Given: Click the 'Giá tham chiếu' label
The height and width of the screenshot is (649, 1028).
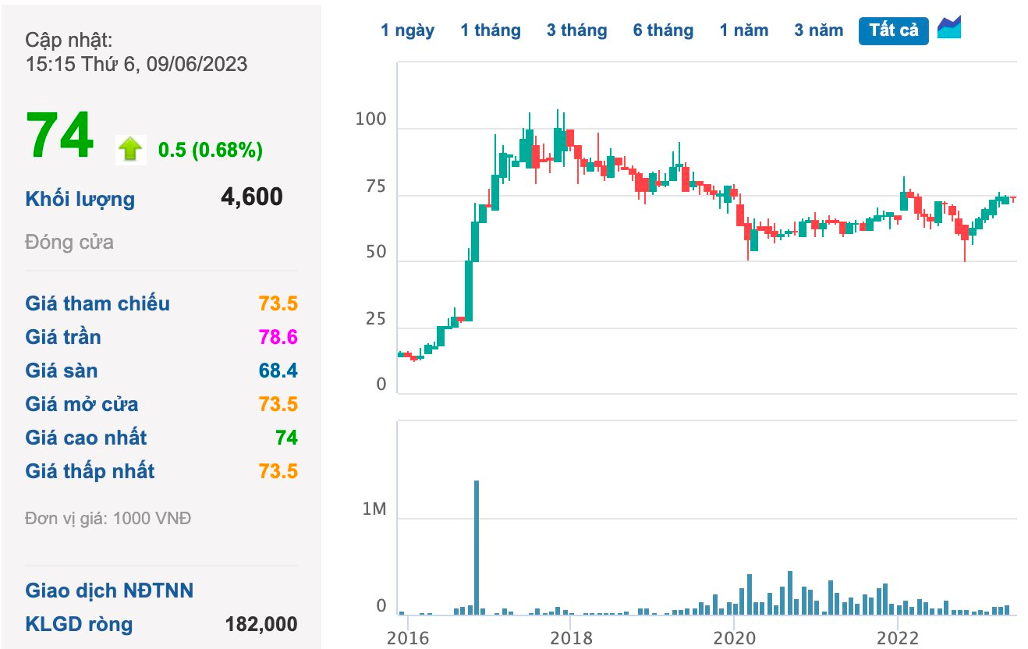Looking at the screenshot, I should (x=97, y=303).
